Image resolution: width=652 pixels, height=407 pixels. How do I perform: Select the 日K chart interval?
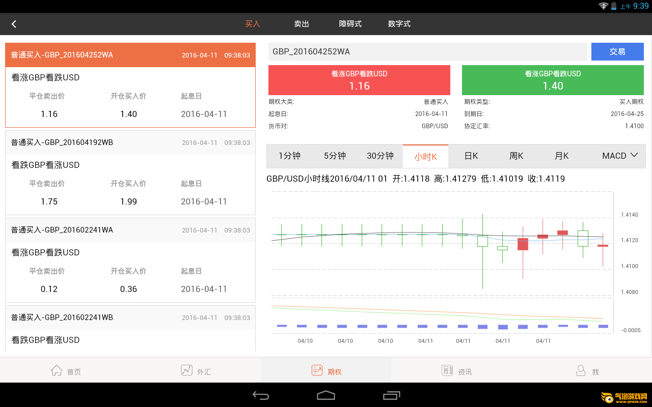[471, 156]
